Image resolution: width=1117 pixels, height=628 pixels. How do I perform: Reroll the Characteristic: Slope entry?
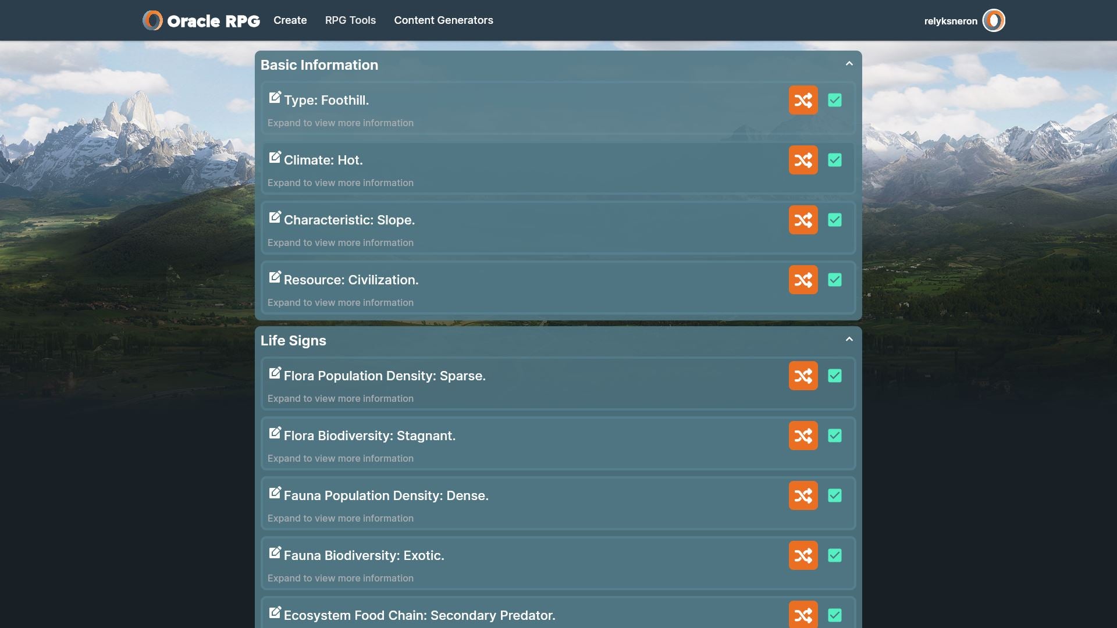pyautogui.click(x=803, y=220)
